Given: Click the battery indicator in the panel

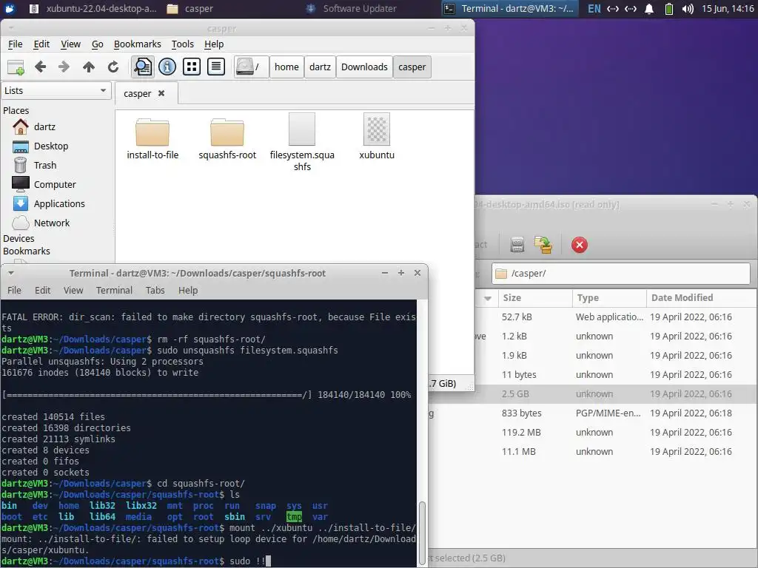Looking at the screenshot, I should pyautogui.click(x=669, y=9).
